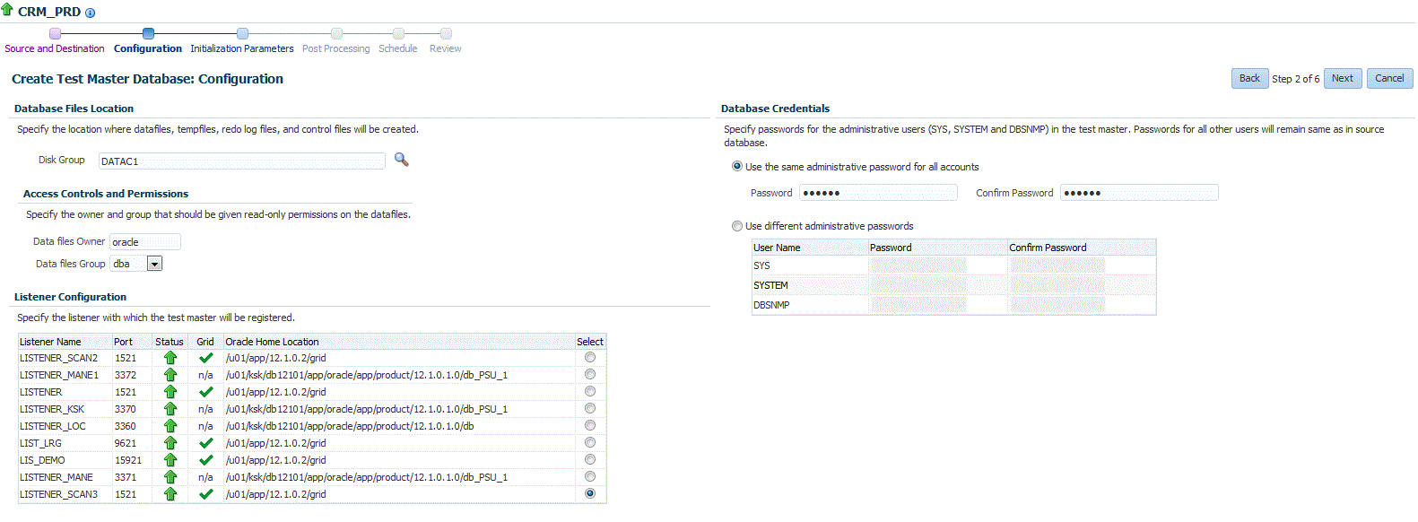Select the LISTENER_MANE1 radio button
The width and height of the screenshot is (1418, 522).
[x=589, y=374]
